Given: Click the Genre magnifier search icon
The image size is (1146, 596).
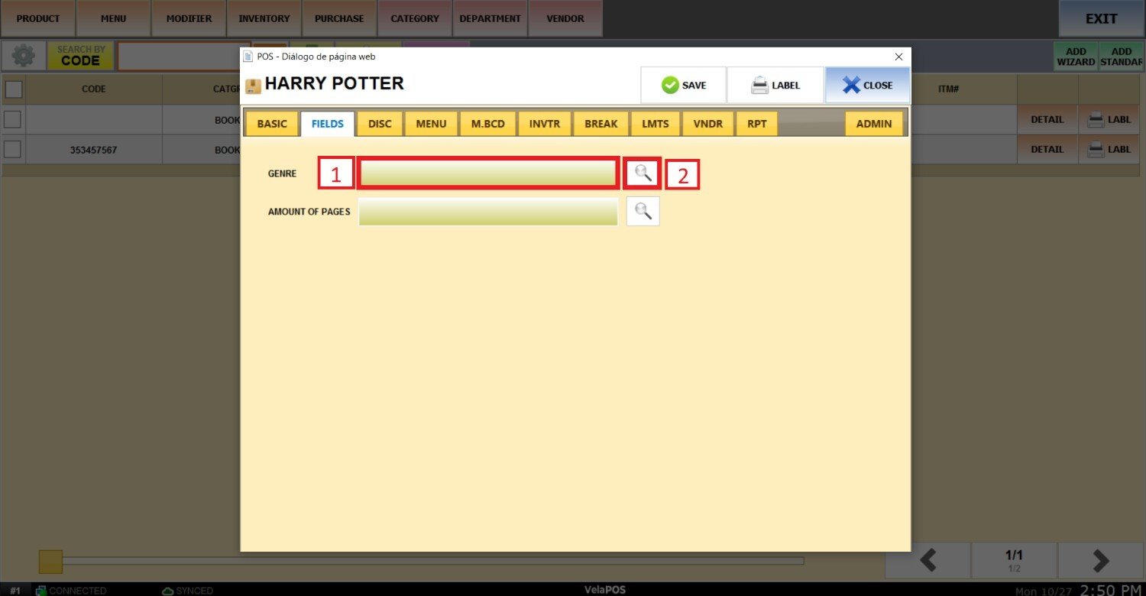Looking at the screenshot, I should pyautogui.click(x=643, y=173).
